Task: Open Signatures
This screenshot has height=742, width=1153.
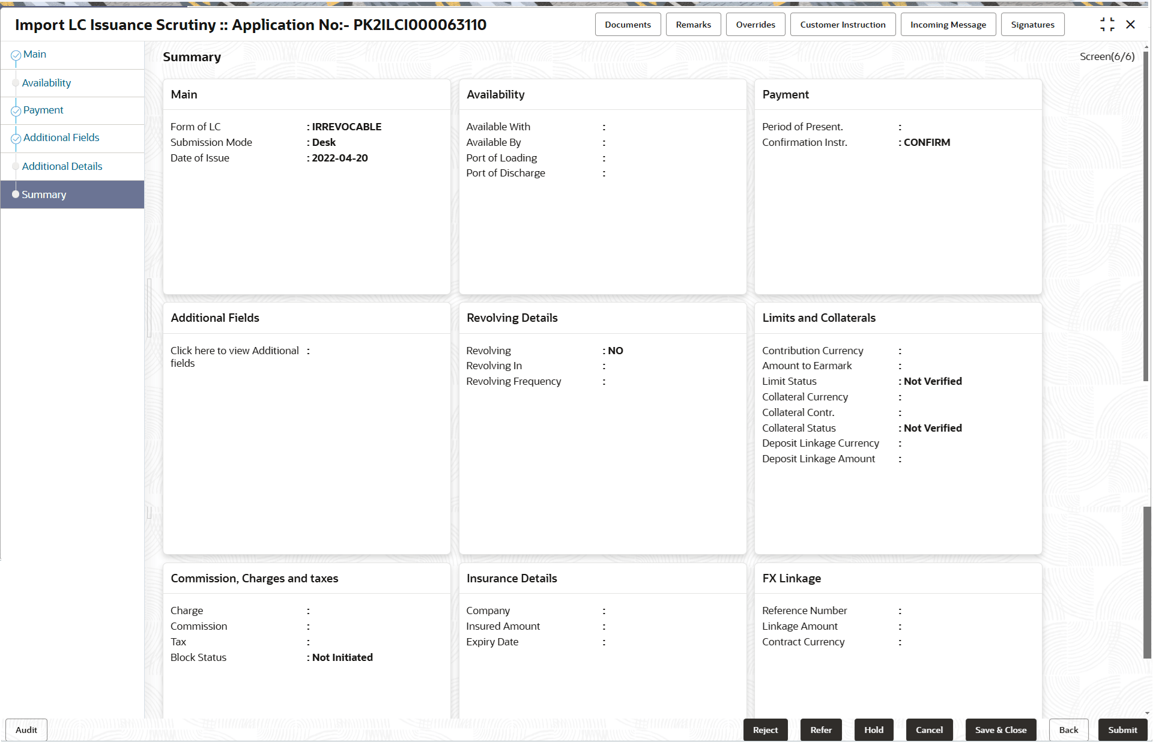Action: click(1032, 25)
